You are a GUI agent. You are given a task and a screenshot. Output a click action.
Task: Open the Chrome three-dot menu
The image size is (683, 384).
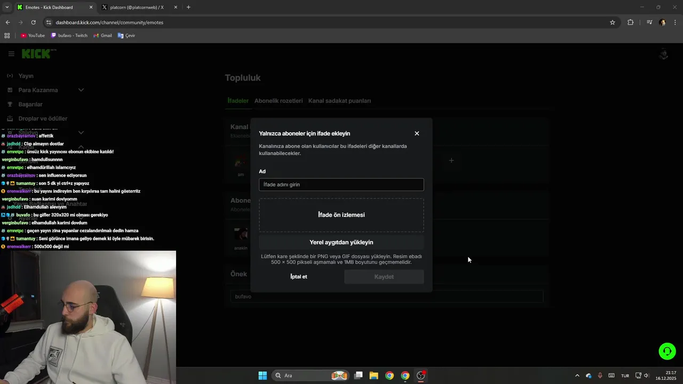click(x=676, y=22)
